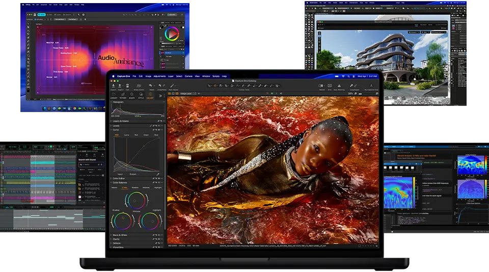Toggle the Grid overlay icon
Viewport: 489px width, 272px height.
pos(330,85)
